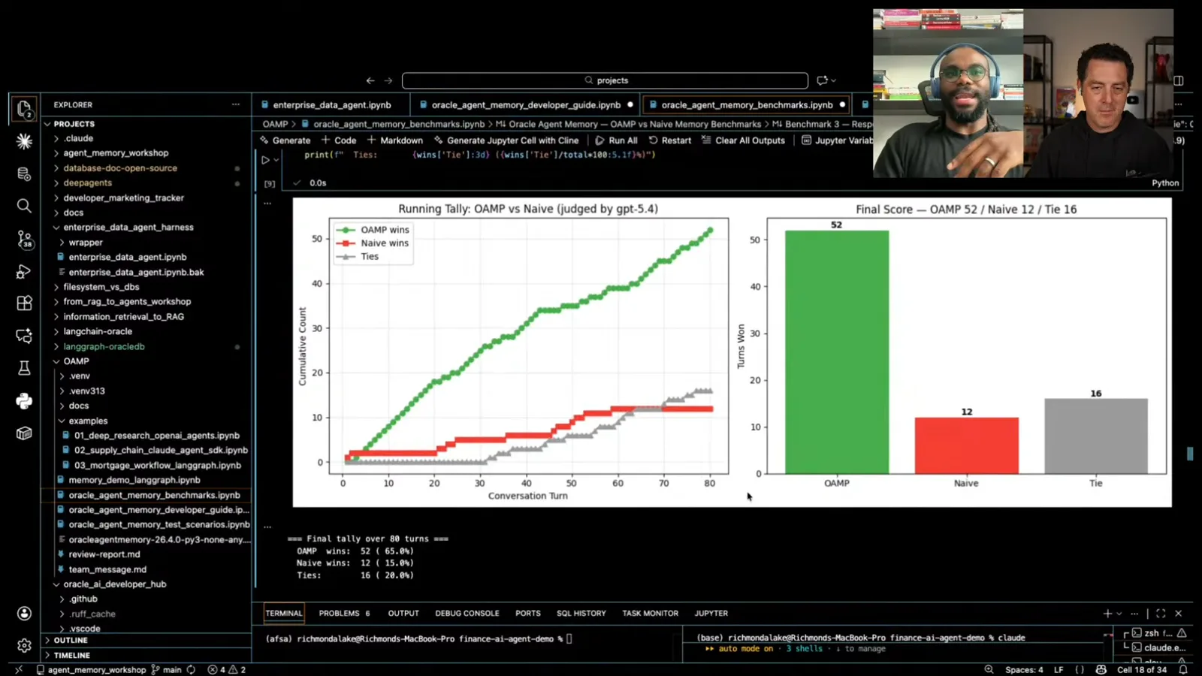Open the Claude asterisk icon in activity bar
Image resolution: width=1202 pixels, height=676 pixels.
[24, 141]
